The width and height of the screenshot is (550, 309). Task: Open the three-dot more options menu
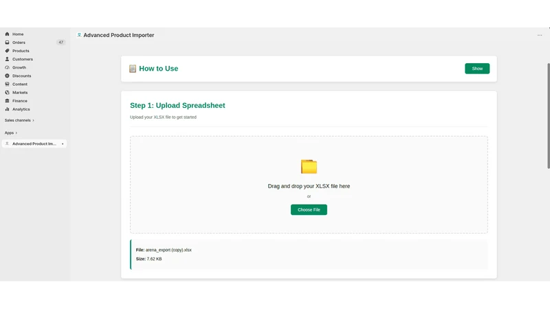(540, 35)
